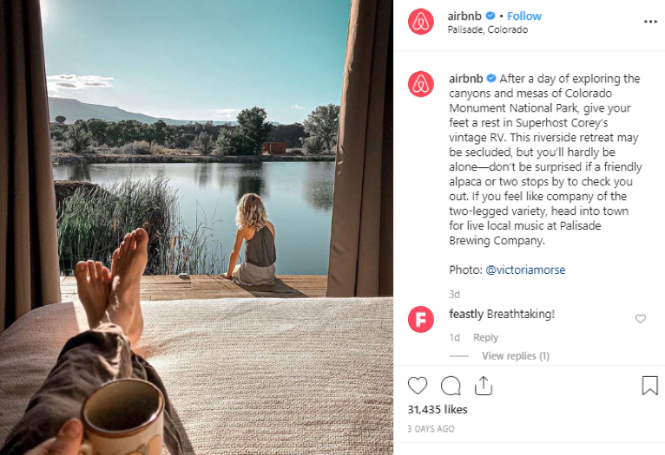This screenshot has height=455, width=665.
Task: Open the comment bubble icon
Action: [x=451, y=386]
